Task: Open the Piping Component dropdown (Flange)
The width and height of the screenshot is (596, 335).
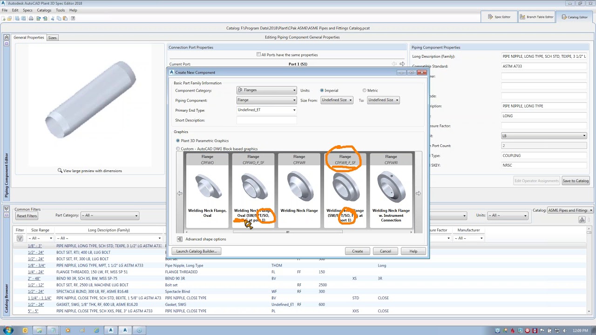Action: click(x=266, y=100)
